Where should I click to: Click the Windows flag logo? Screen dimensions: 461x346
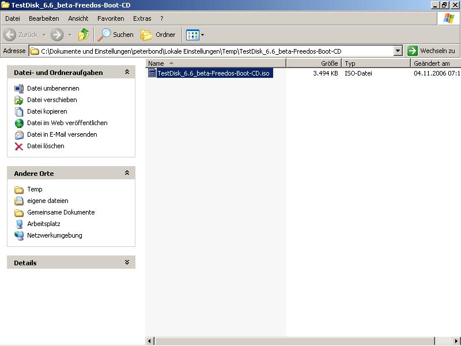click(449, 18)
